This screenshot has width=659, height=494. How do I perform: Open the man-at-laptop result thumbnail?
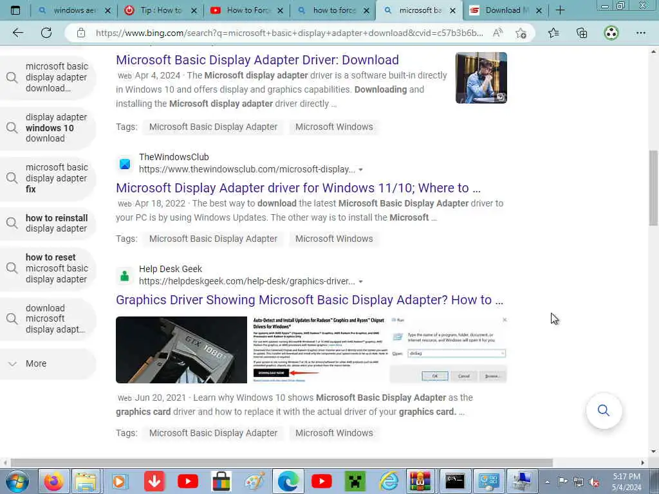[481, 78]
